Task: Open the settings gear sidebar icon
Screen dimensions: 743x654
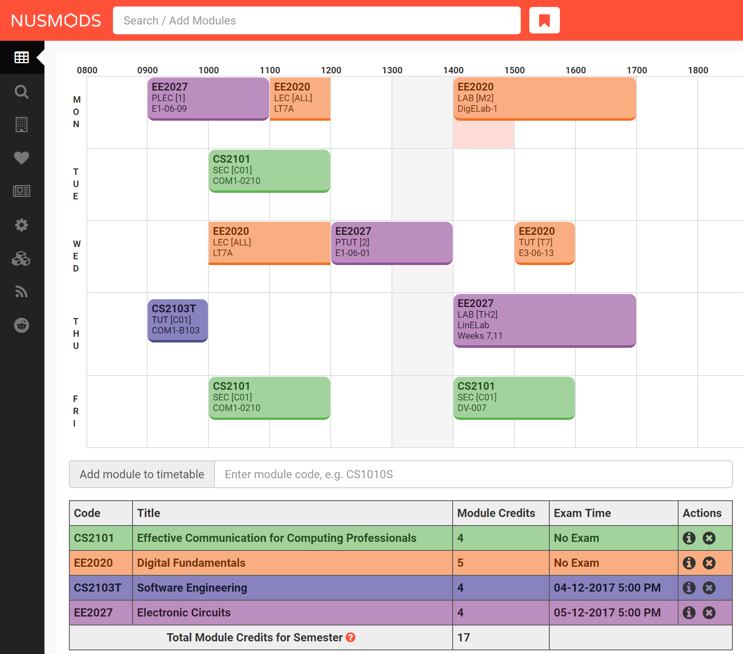Action: tap(22, 225)
